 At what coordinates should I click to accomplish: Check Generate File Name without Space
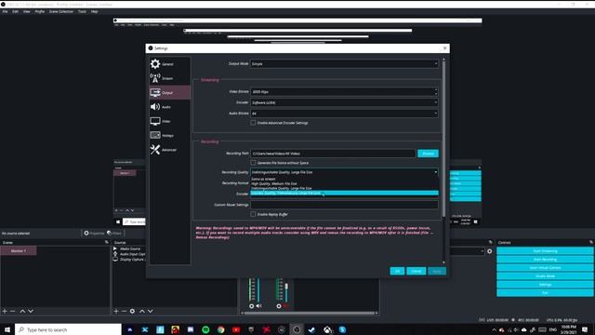coord(253,163)
